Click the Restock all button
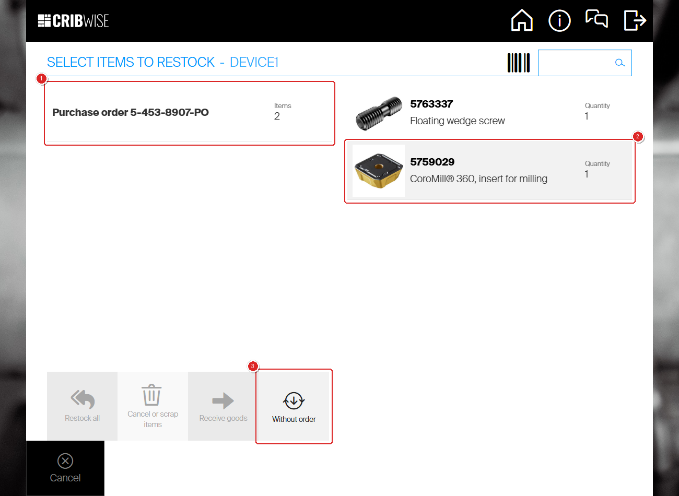Image resolution: width=679 pixels, height=496 pixels. (82, 406)
